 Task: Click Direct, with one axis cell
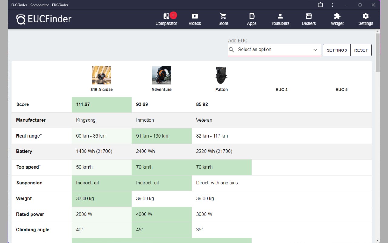pos(222,183)
